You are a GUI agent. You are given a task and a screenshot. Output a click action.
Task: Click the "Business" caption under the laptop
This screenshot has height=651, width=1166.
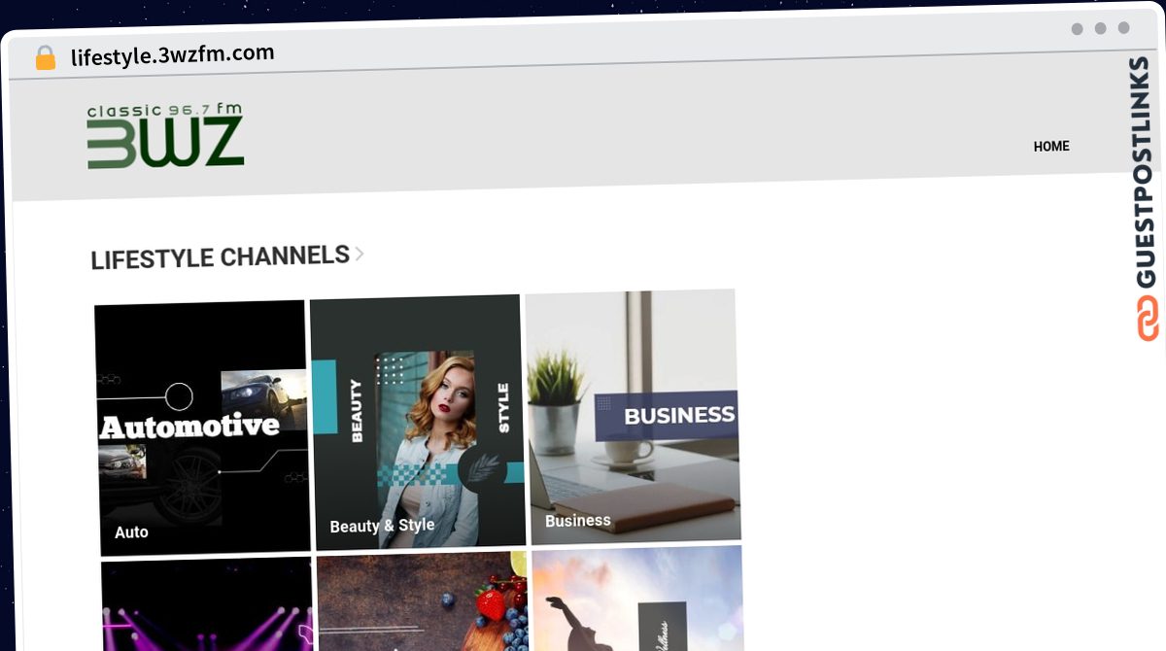(x=578, y=521)
